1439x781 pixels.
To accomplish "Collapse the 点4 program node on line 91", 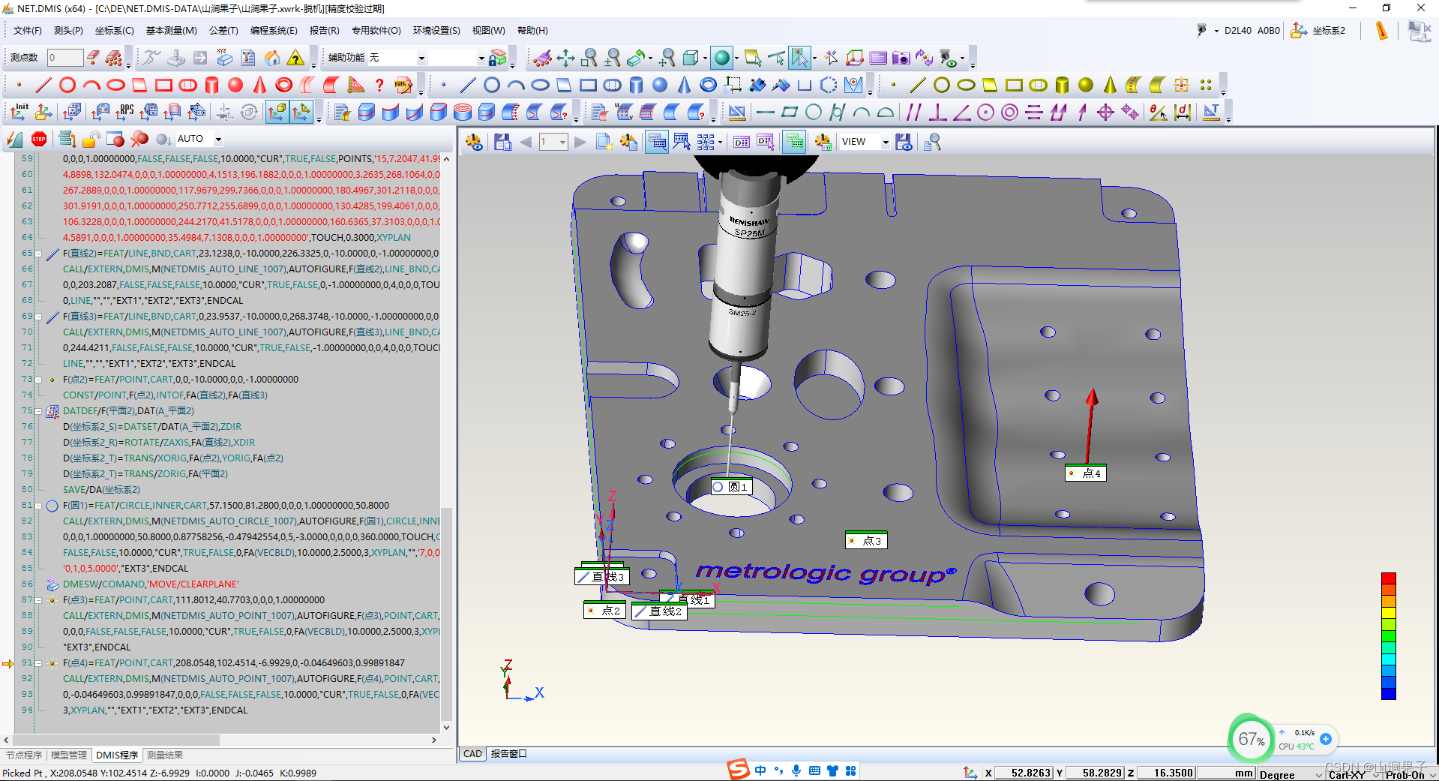I will pos(38,663).
